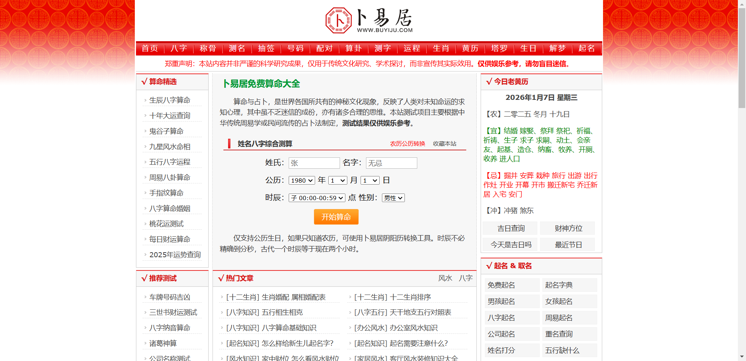Open the 性别 gender dropdown

click(393, 198)
